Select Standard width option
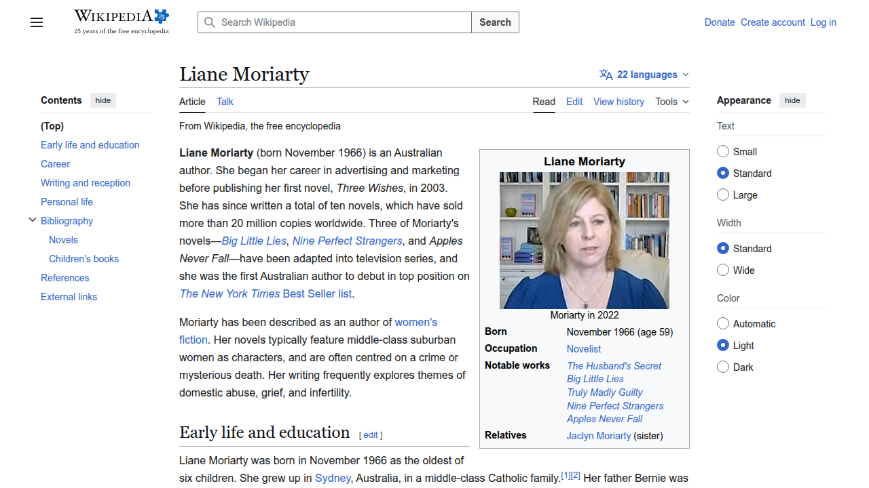This screenshot has height=488, width=869. [x=723, y=248]
